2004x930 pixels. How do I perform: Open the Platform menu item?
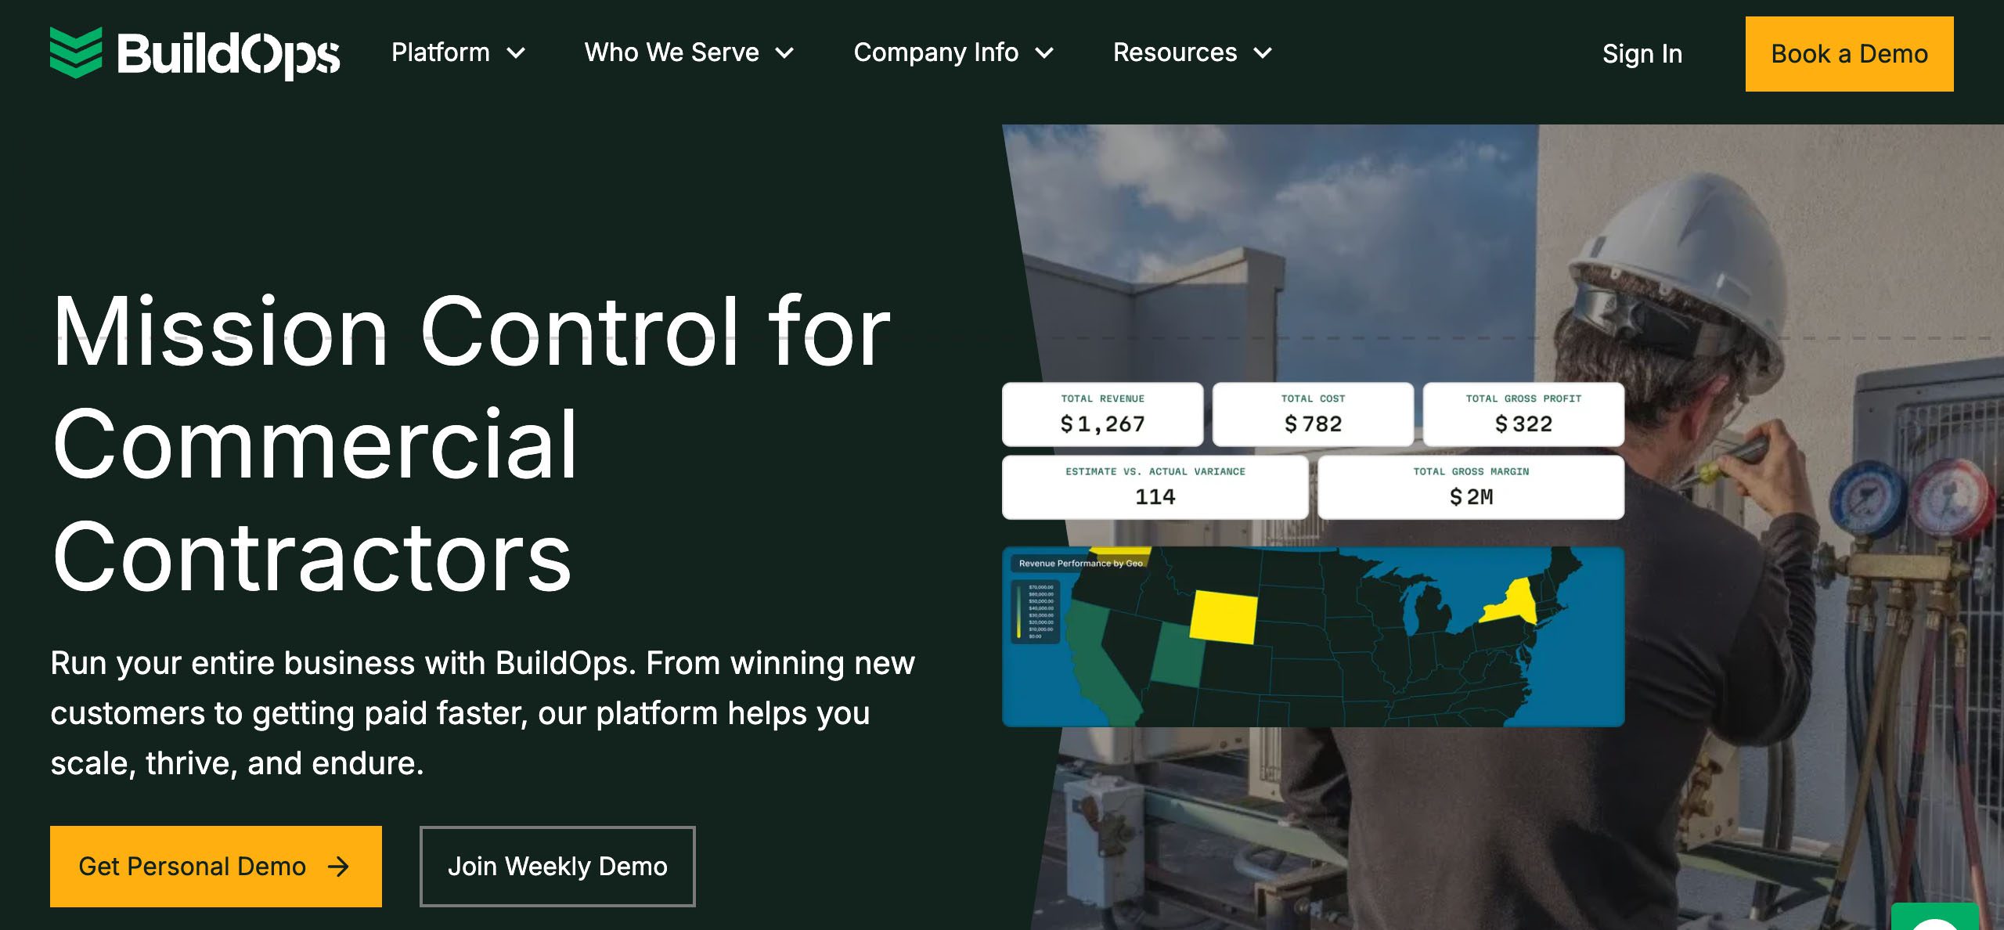pyautogui.click(x=441, y=52)
